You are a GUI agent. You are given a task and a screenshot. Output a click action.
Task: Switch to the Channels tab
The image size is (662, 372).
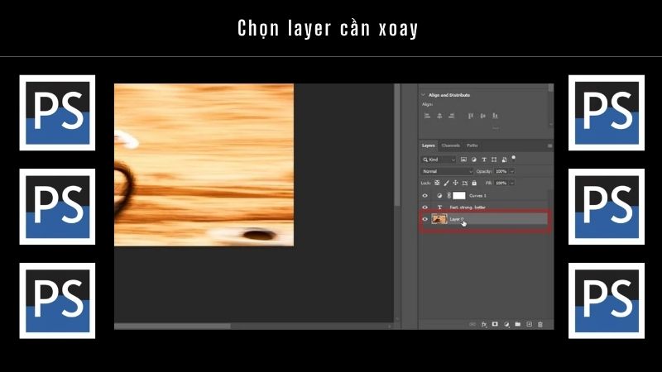coord(450,145)
